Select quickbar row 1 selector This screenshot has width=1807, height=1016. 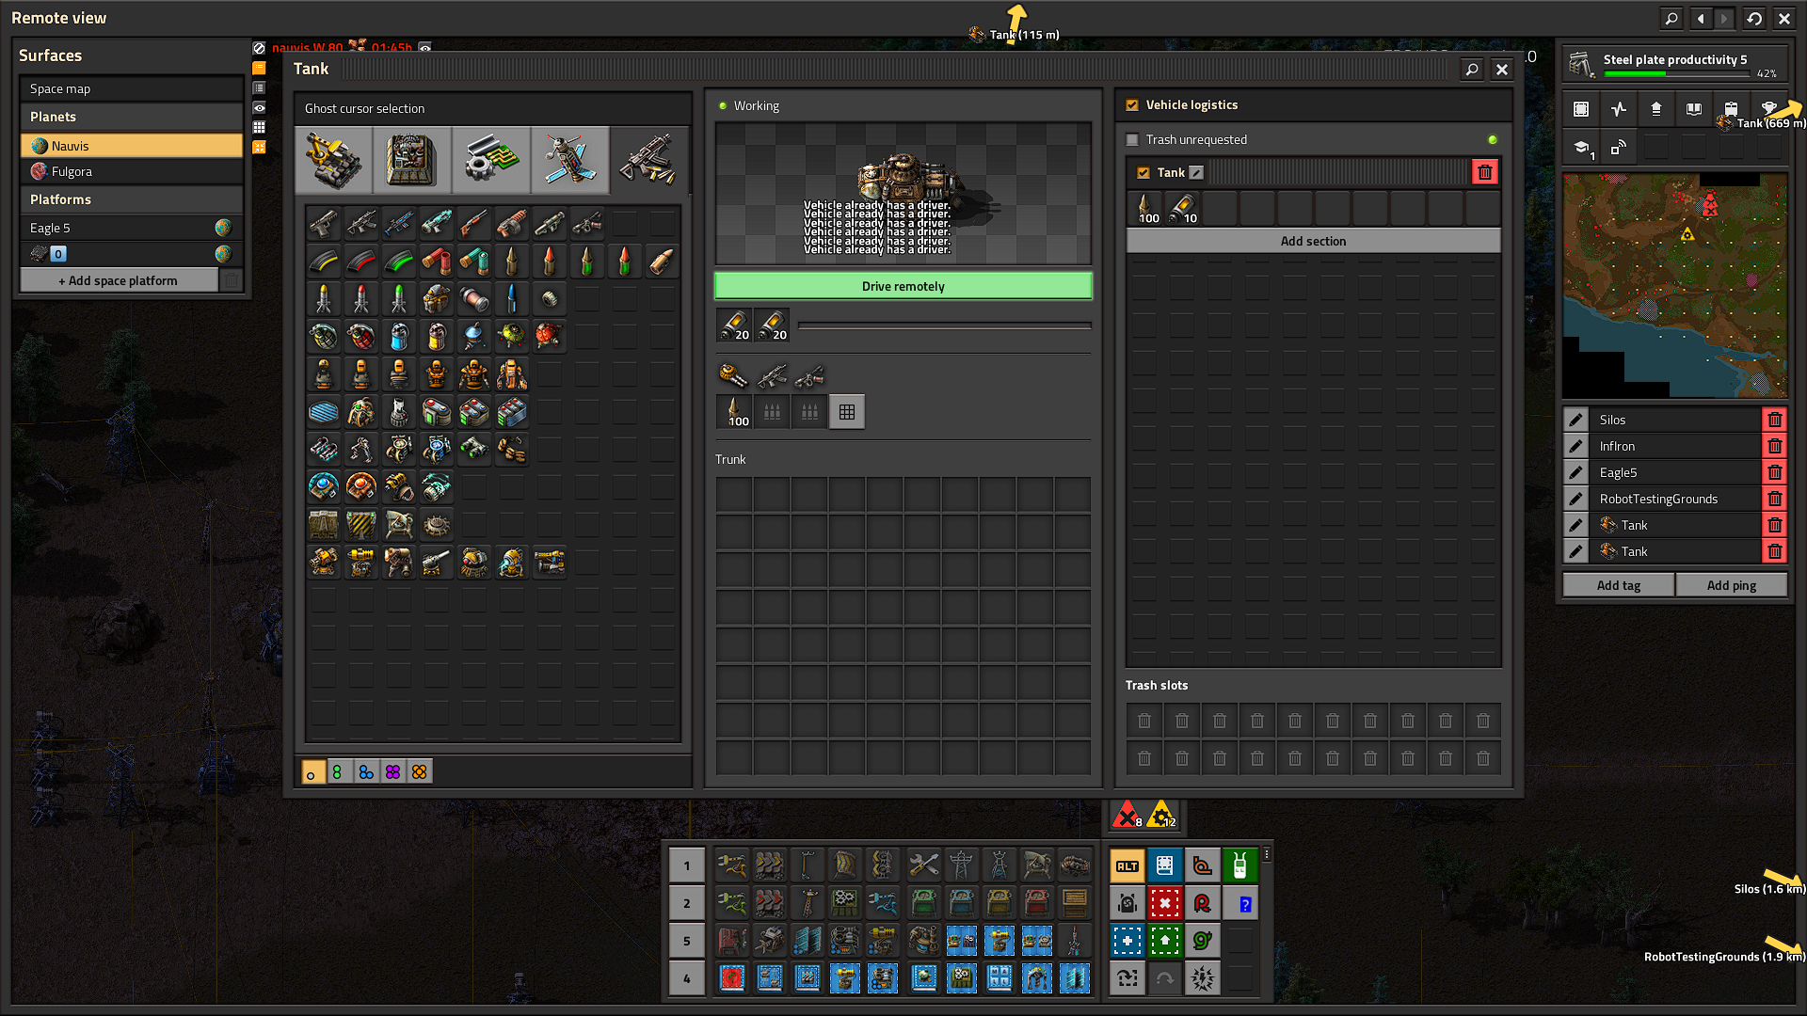[x=686, y=865]
